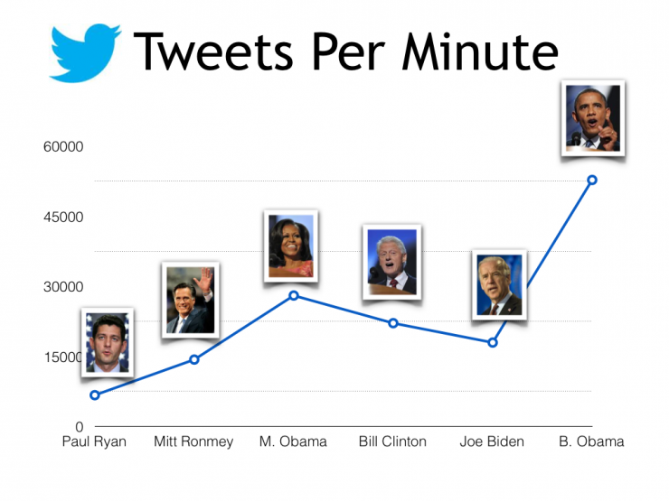Click the 60000 y-axis label
The image size is (669, 501).
click(x=63, y=147)
